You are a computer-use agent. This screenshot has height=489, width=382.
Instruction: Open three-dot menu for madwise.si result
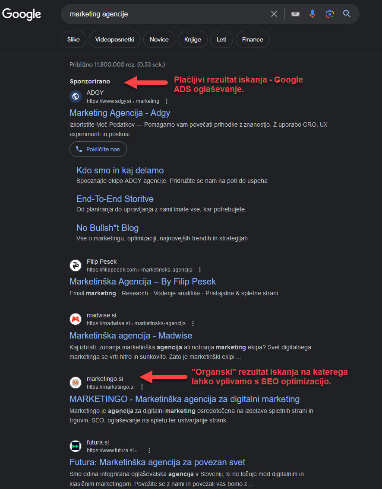193,323
